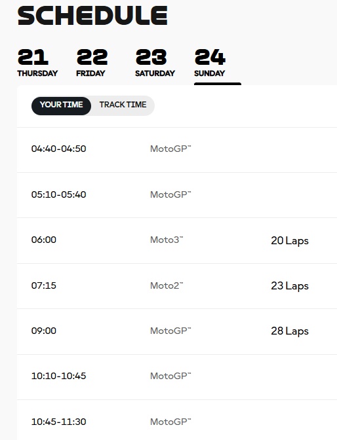
Task: Select the 23 Saturday tab
Action: pyautogui.click(x=155, y=63)
